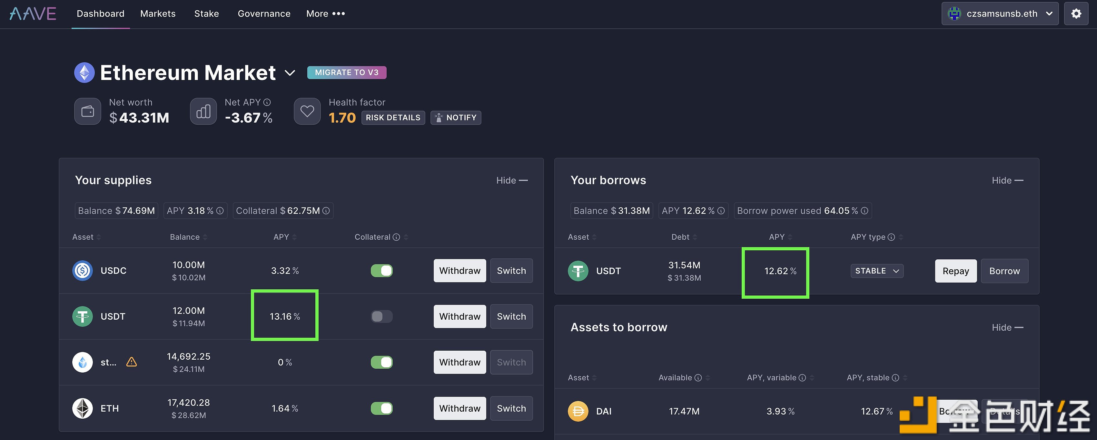Click USDT token icon in borrows
This screenshot has height=440, width=1097.
click(578, 271)
